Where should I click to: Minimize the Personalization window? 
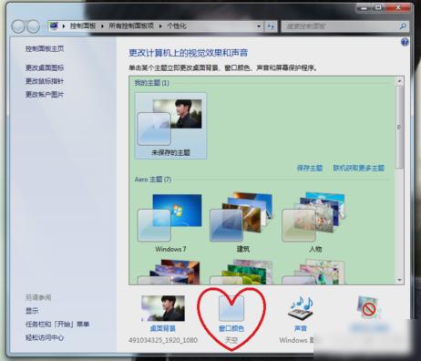(364, 8)
